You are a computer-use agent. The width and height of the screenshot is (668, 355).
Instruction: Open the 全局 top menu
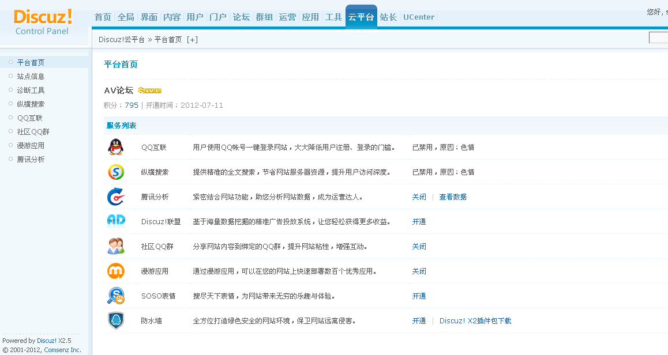coord(126,17)
